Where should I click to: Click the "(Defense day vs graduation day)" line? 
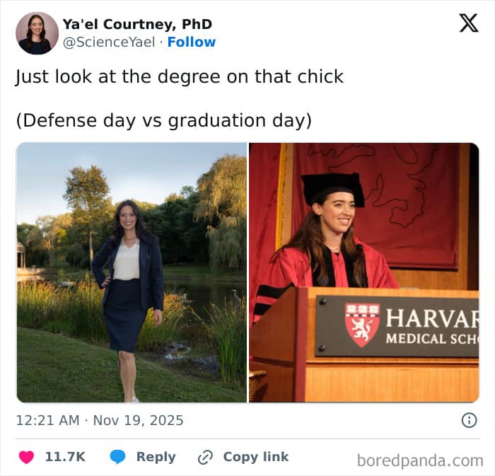coord(163,120)
